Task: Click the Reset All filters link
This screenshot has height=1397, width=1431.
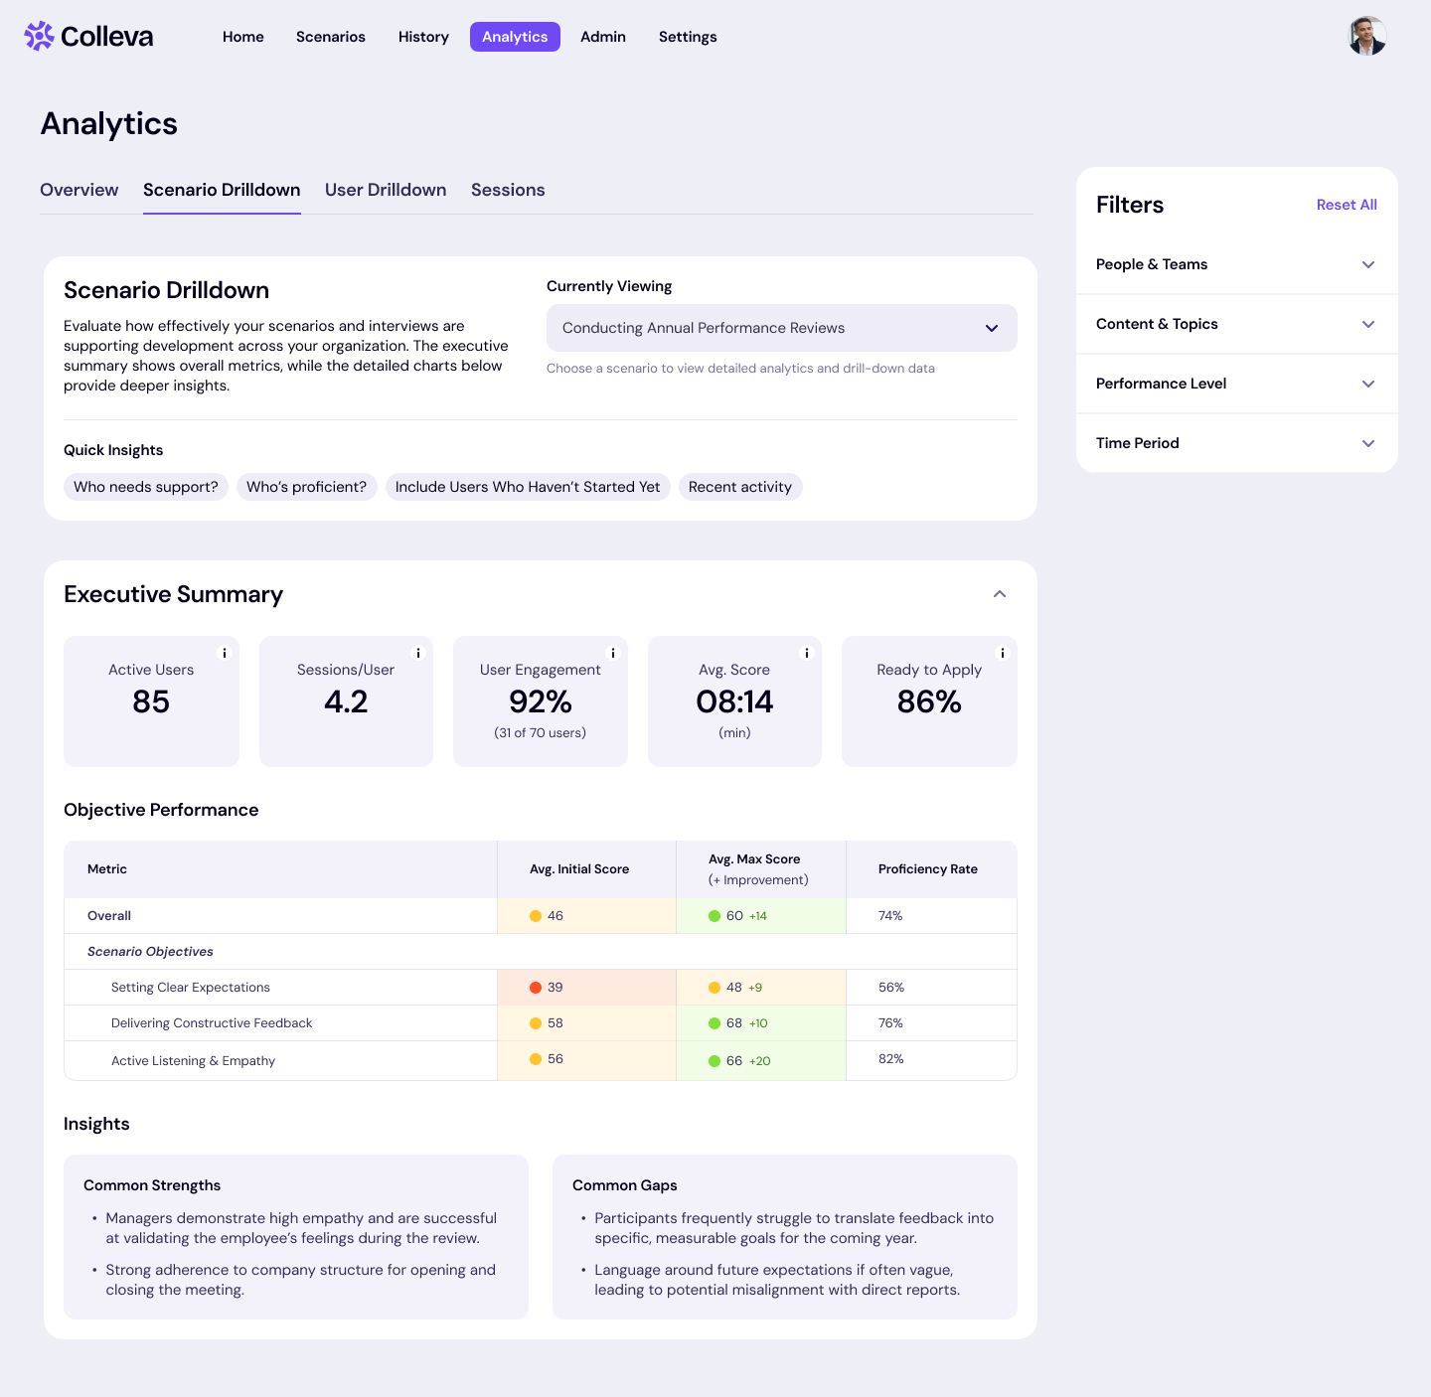Action: pyautogui.click(x=1346, y=205)
